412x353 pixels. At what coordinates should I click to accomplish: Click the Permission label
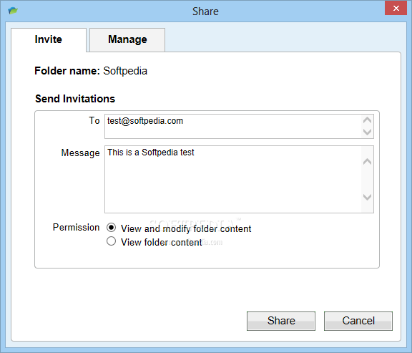[77, 227]
